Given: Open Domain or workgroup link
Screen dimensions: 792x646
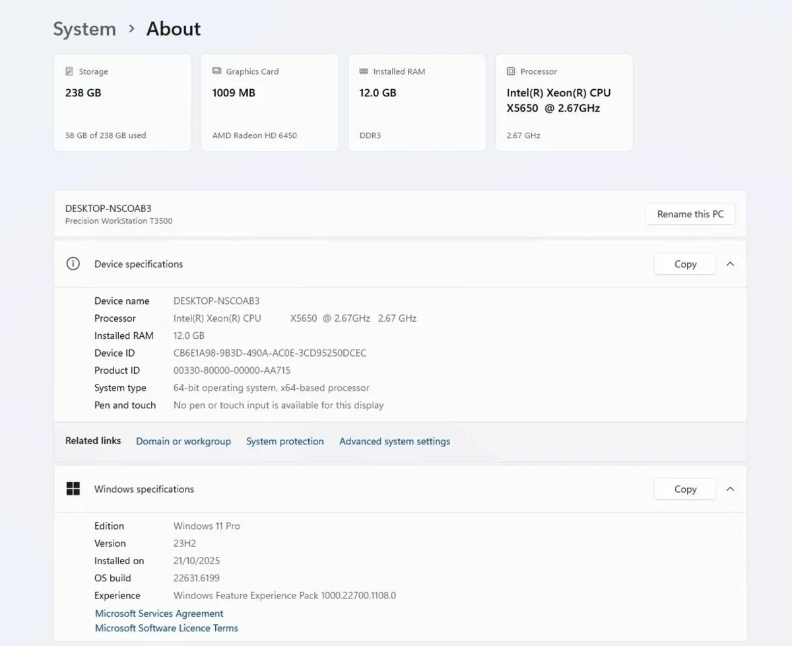Looking at the screenshot, I should pos(183,441).
